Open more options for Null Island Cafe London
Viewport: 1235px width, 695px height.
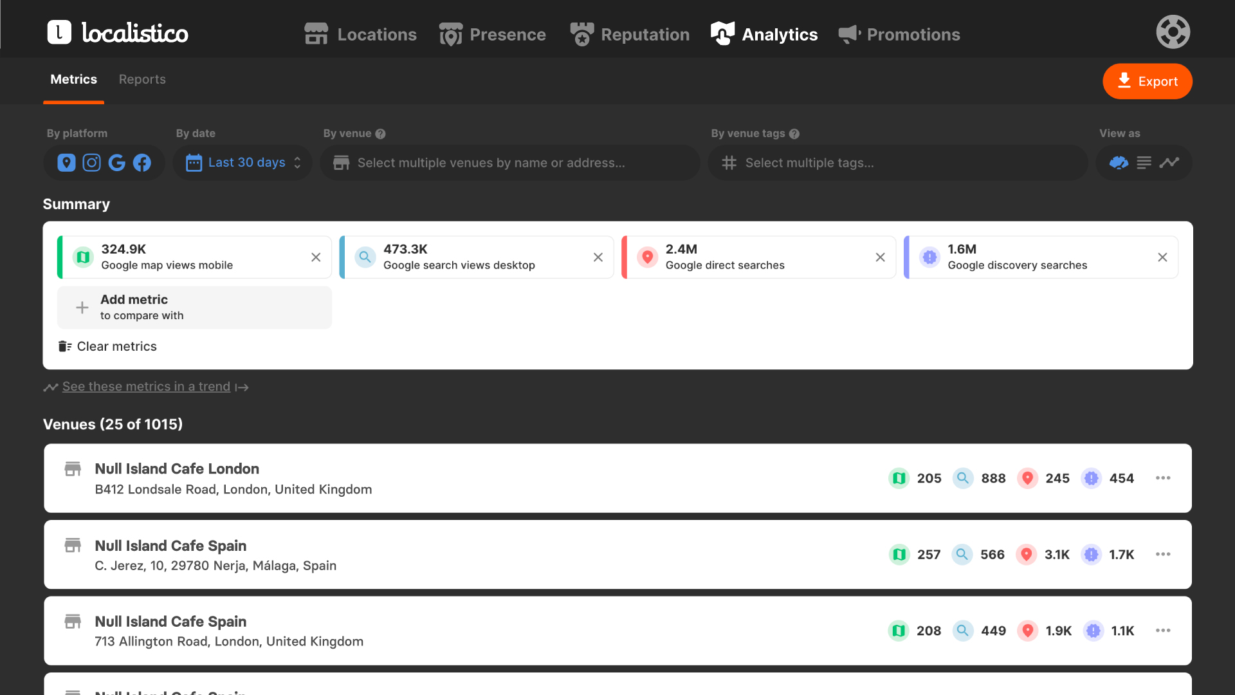[1162, 478]
